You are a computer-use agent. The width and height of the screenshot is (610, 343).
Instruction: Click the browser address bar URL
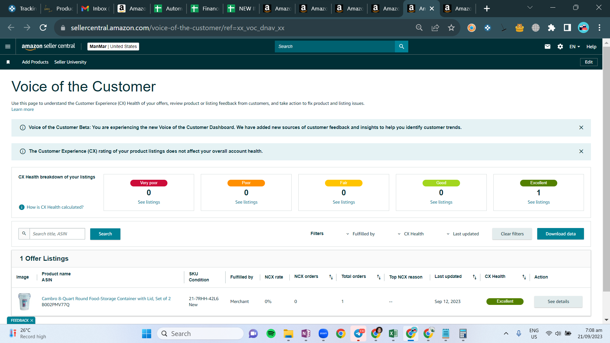point(178,28)
